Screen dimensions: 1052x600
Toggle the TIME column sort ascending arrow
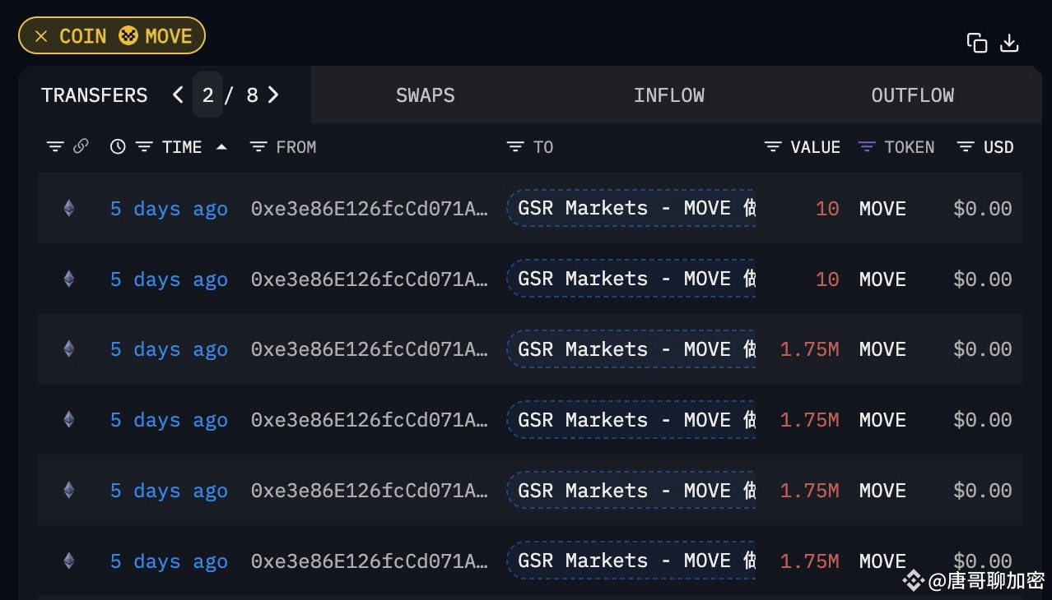click(221, 146)
